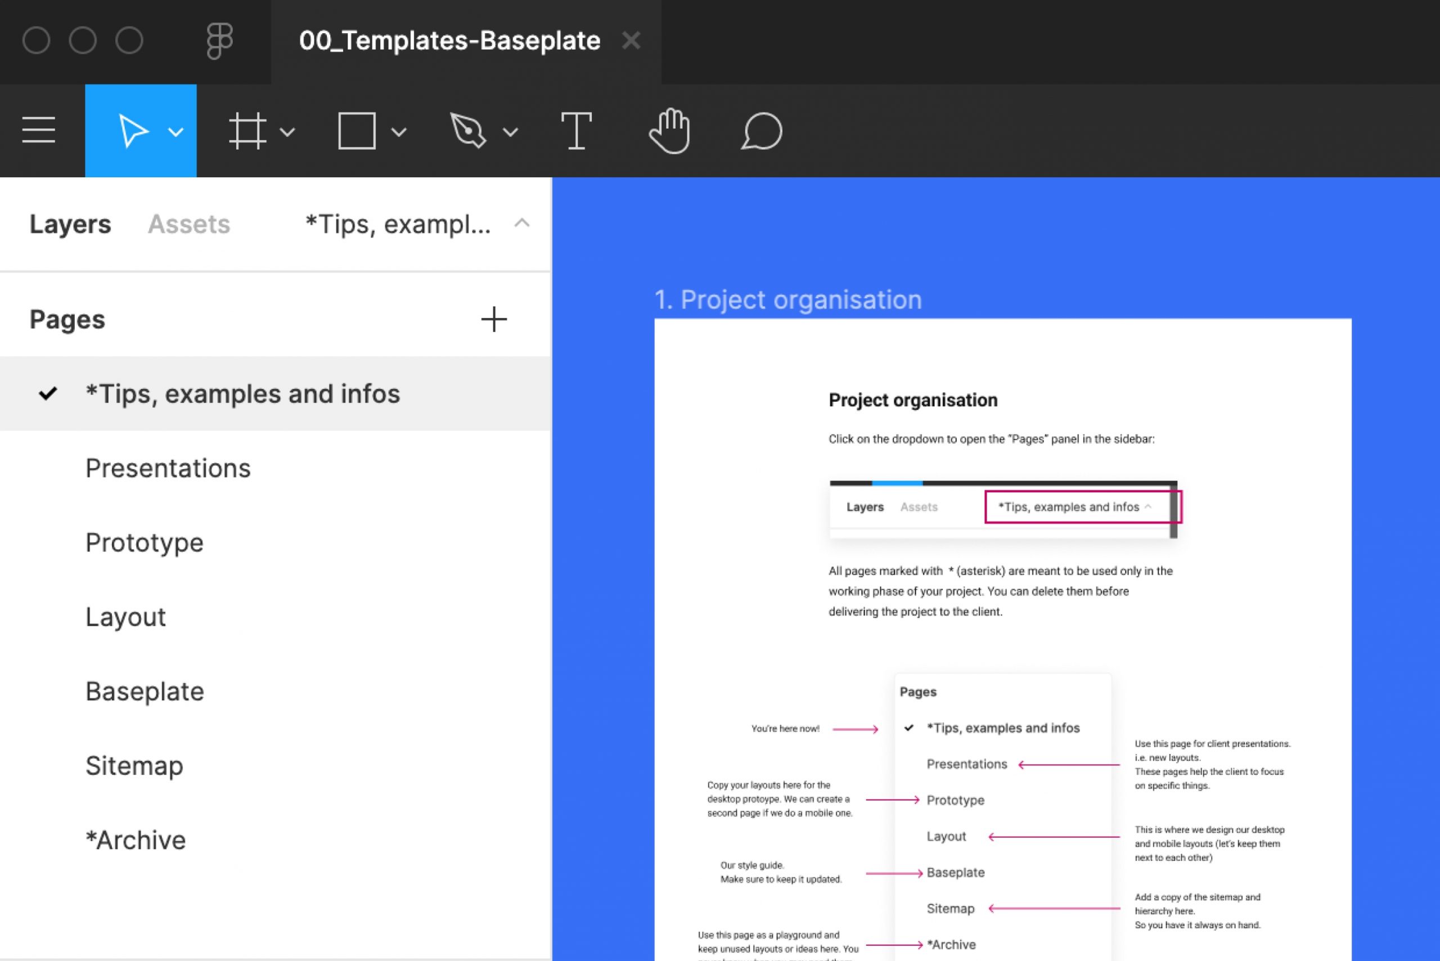
Task: Expand Frame tool options chevron
Action: coord(287,132)
